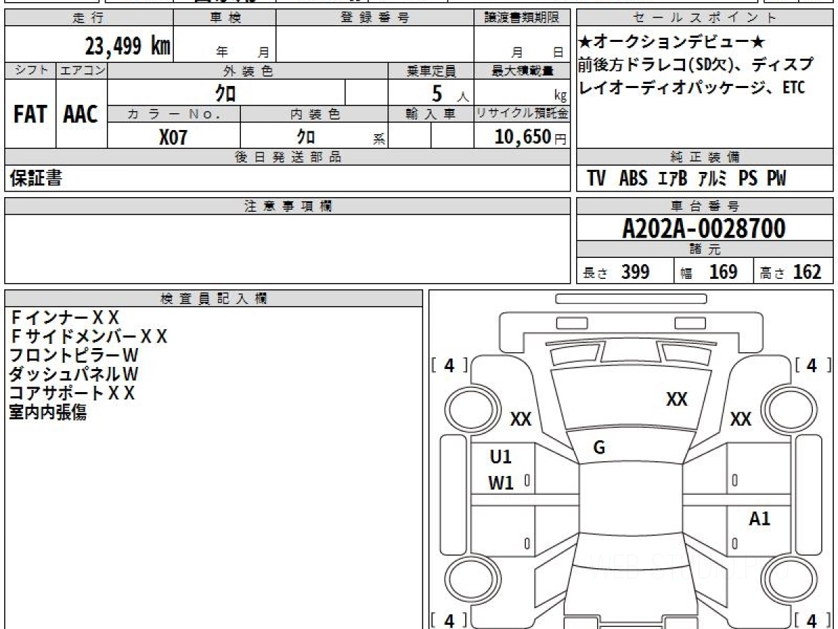
Task: Click the 室内内張傷 note
Action: click(48, 412)
